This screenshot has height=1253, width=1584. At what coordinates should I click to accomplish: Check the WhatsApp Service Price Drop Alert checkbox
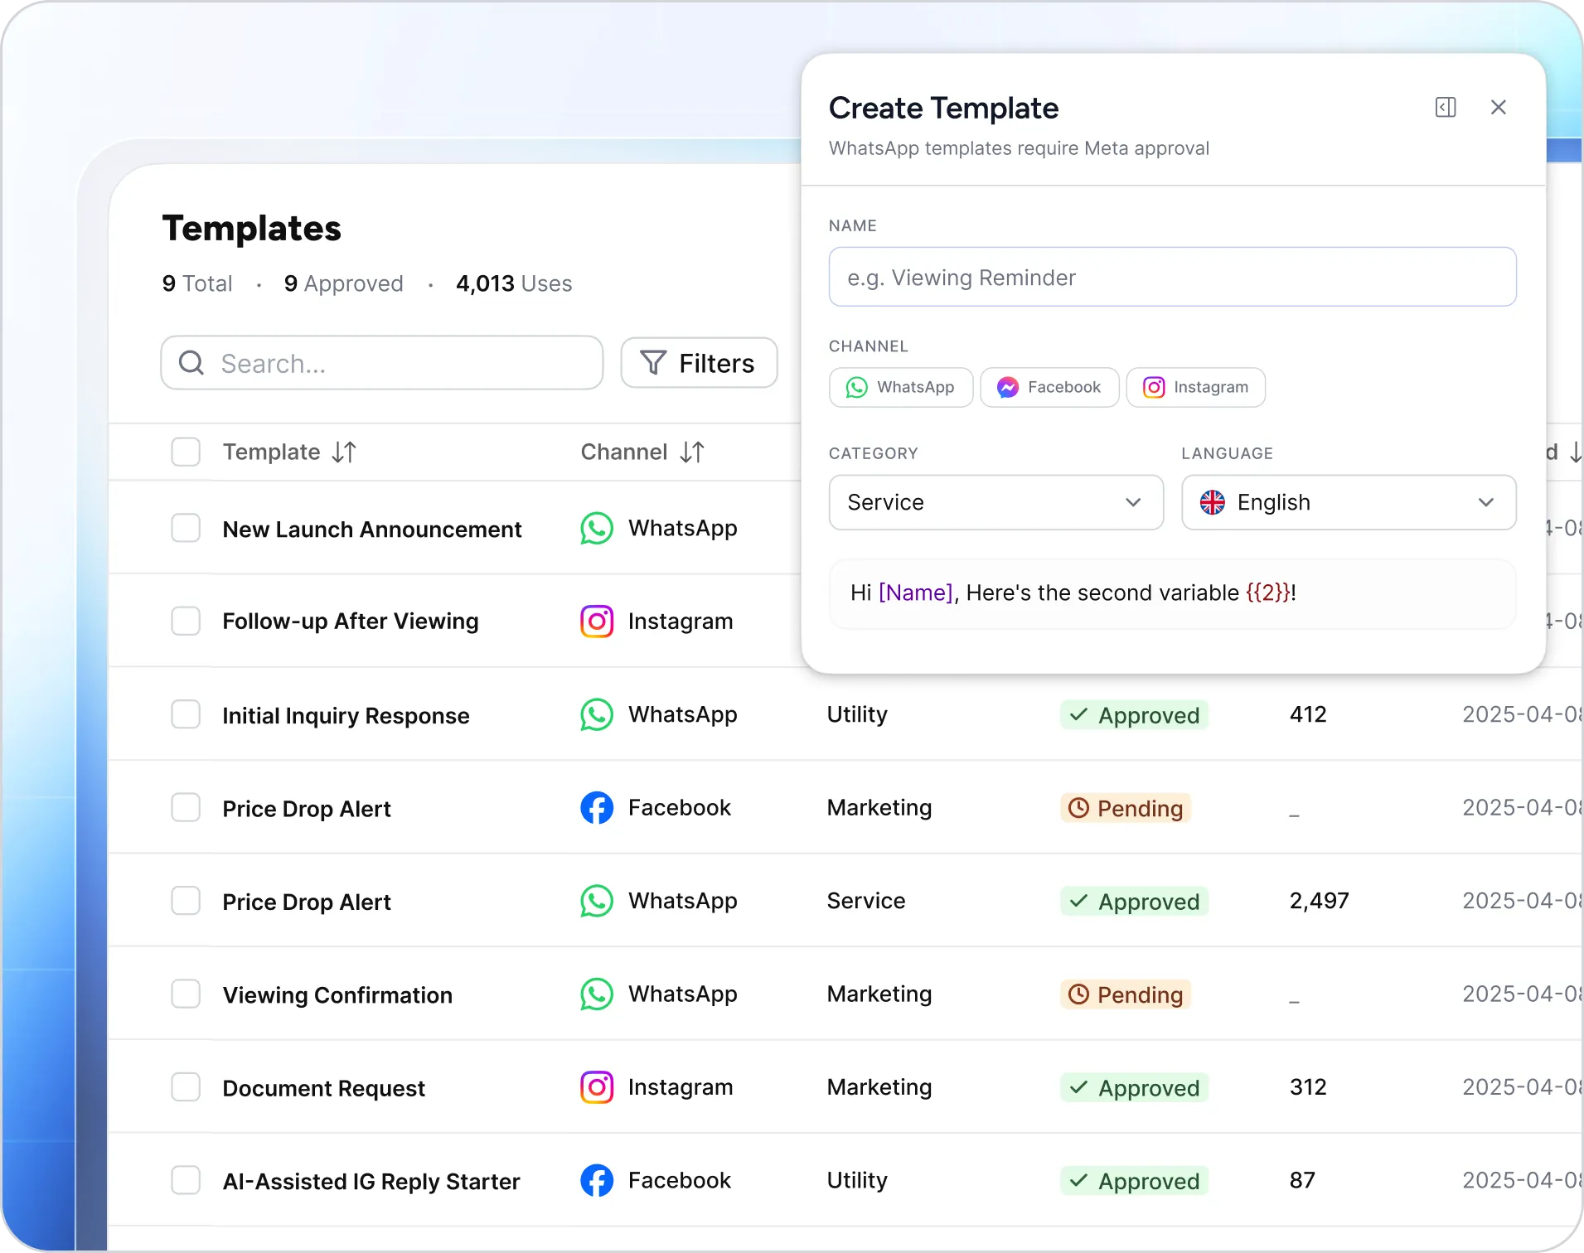pyautogui.click(x=186, y=901)
